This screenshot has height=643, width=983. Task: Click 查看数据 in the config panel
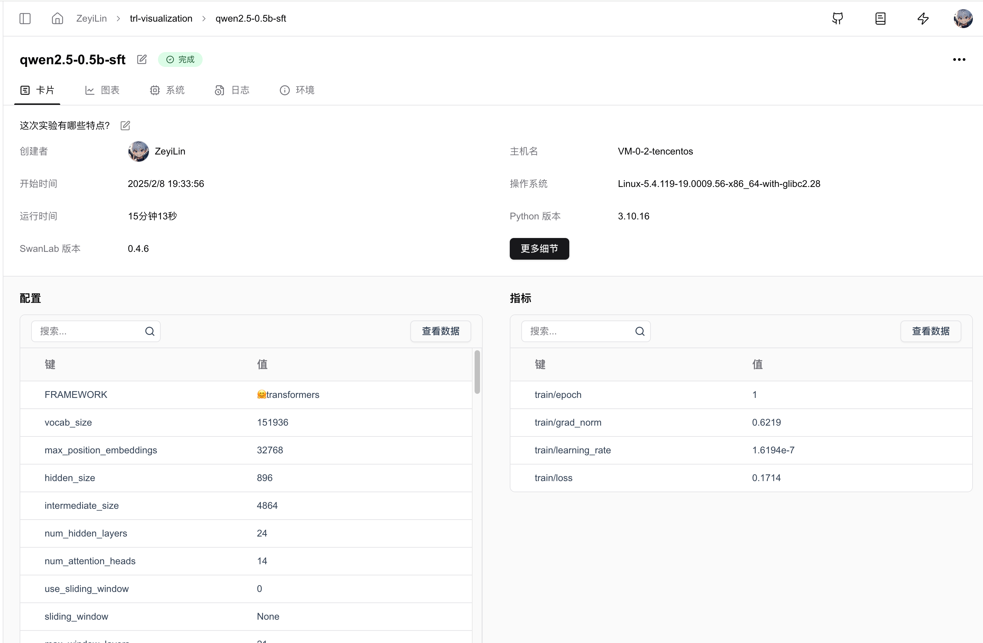(440, 331)
